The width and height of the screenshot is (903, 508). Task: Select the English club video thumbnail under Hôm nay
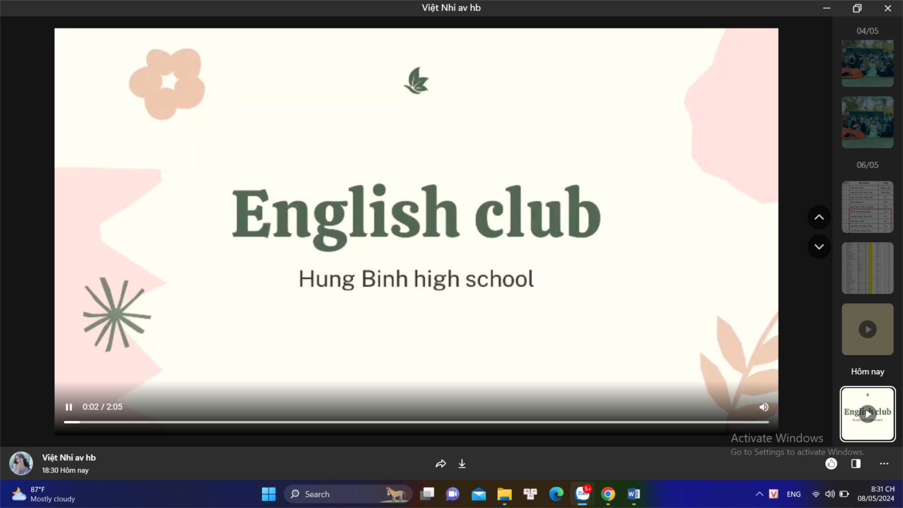tap(867, 414)
